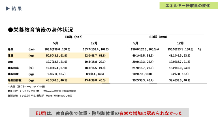
Task: Select the 5月 header under ED群
Action: 136,43
